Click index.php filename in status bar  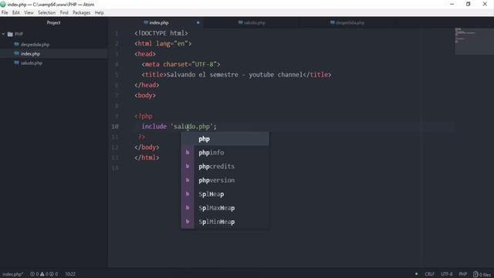[x=12, y=274]
